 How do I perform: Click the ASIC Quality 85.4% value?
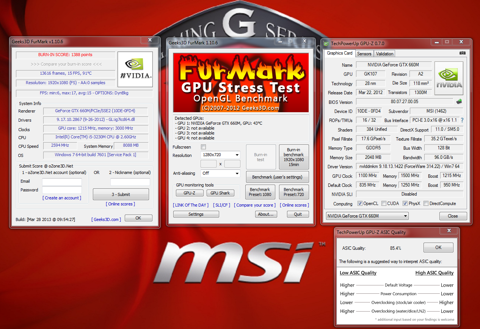point(395,248)
